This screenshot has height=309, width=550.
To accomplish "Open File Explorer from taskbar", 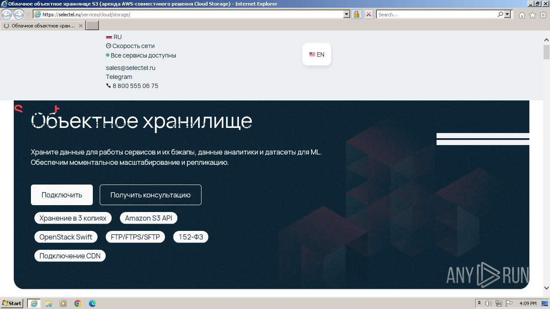I will click(49, 303).
